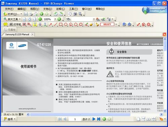Click the binoculars find icon
Screen dimensions: 168x127
[x=69, y=19]
